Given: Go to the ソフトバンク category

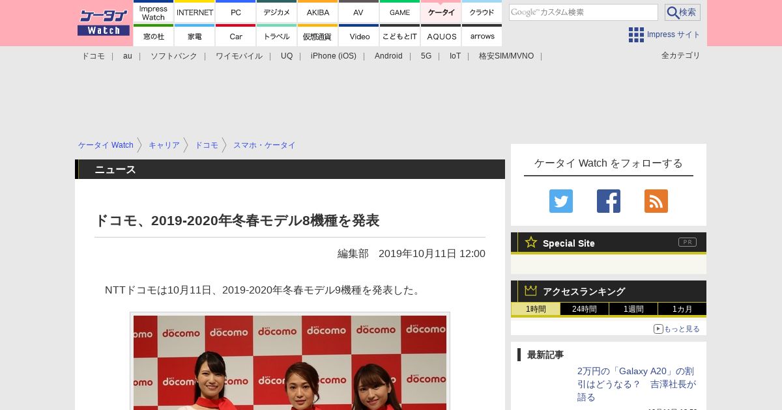Looking at the screenshot, I should (x=174, y=56).
